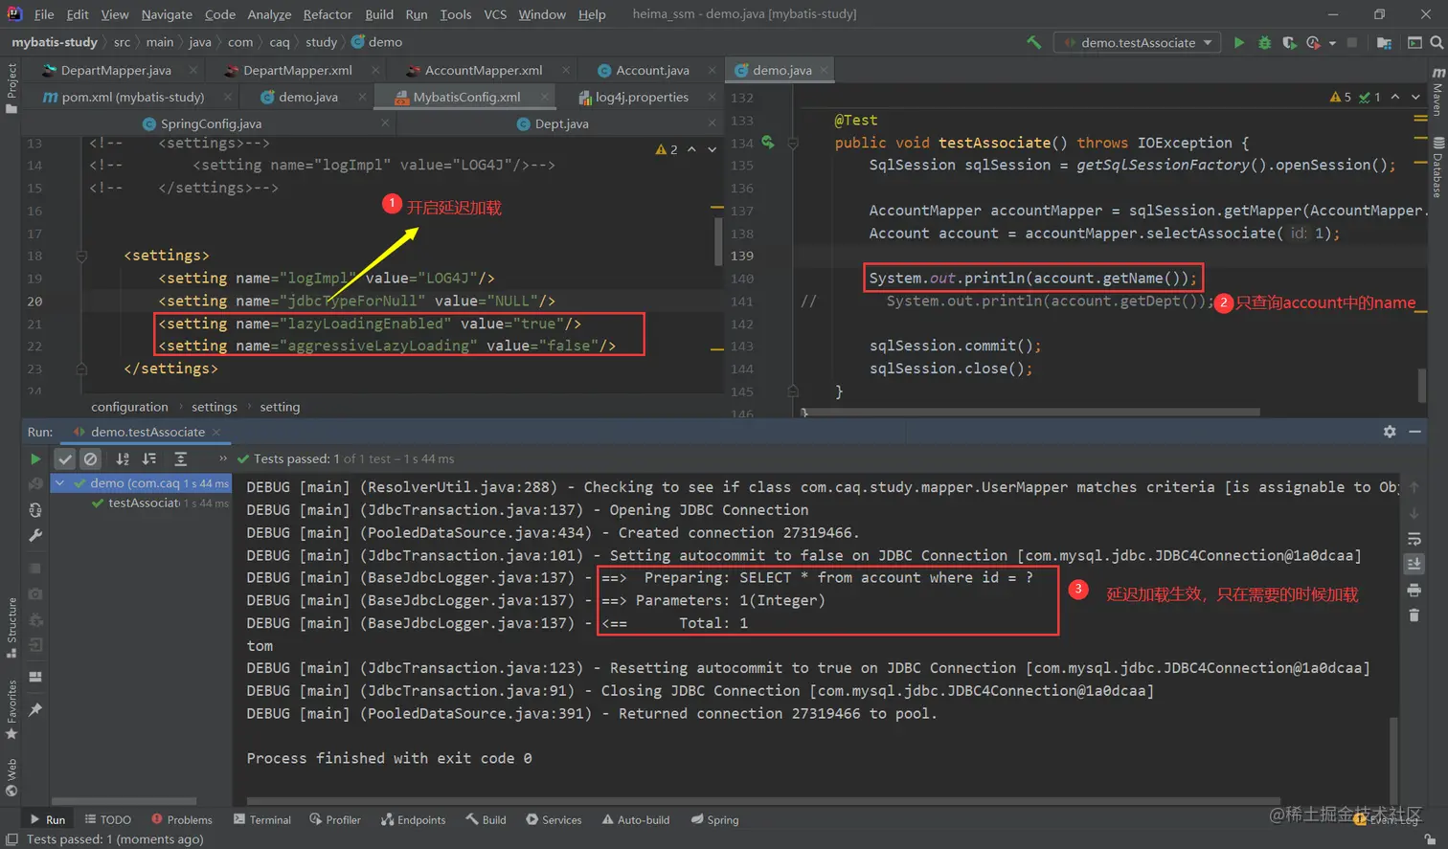Screen dimensions: 1448x849
Task: Click the 'settings' breadcrumb in XML editor
Action: 214,407
